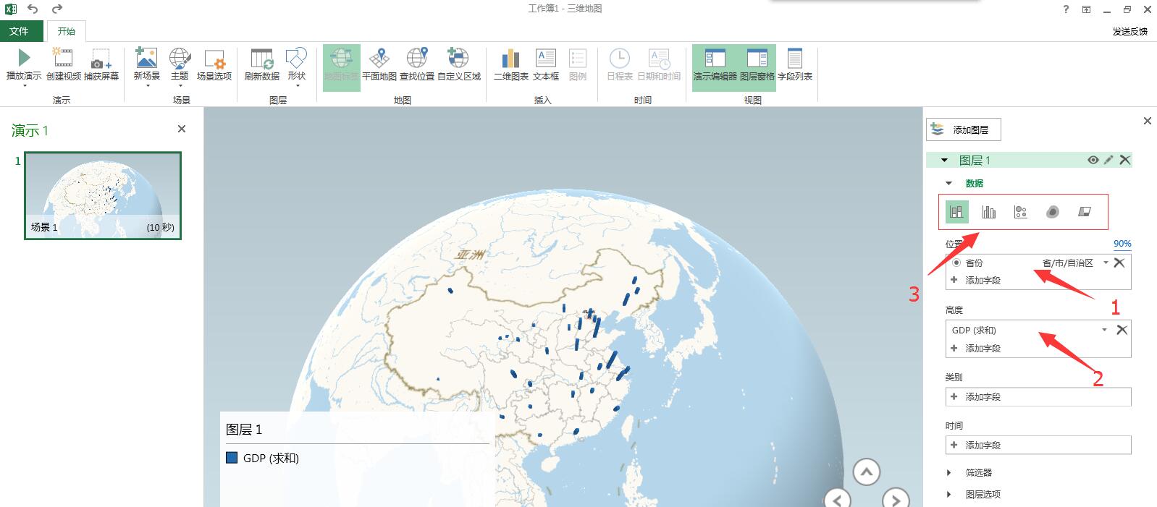
Task: Open help question mark
Action: tap(1066, 9)
